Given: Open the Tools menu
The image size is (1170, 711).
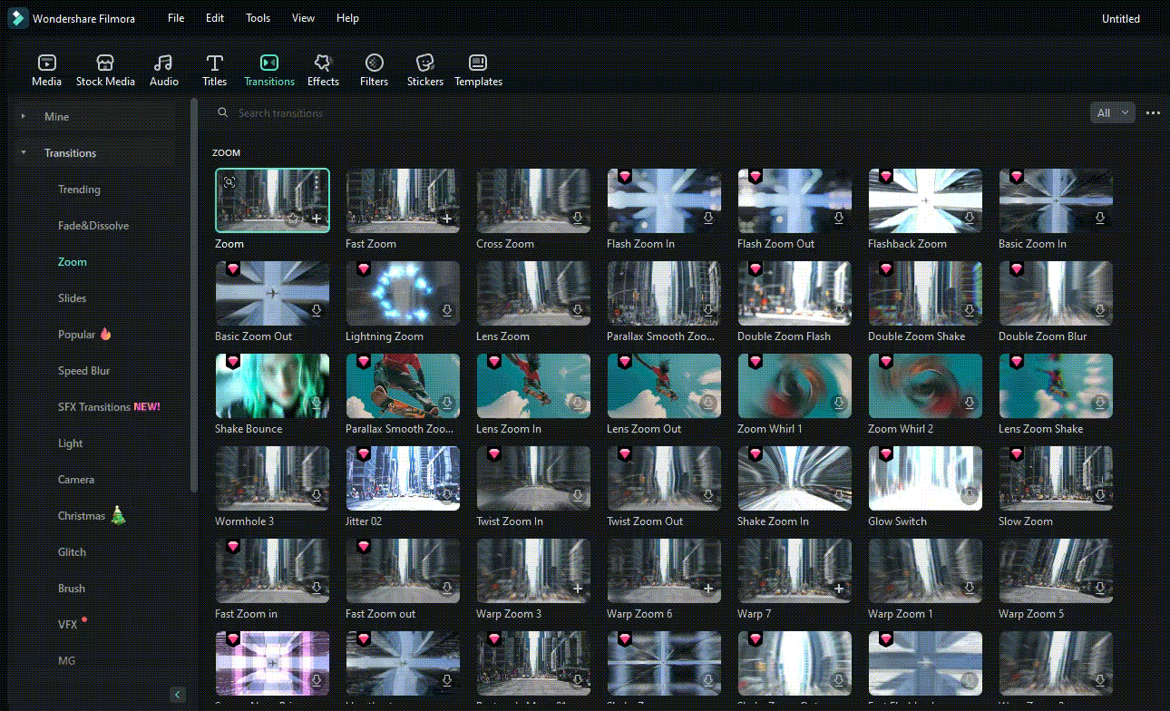Looking at the screenshot, I should pos(258,18).
